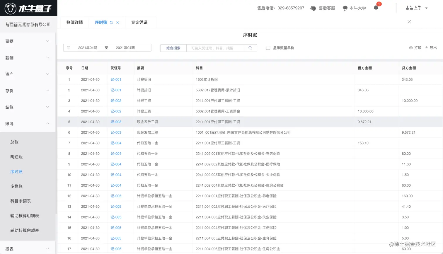Select the 序时账 tab

click(x=101, y=22)
